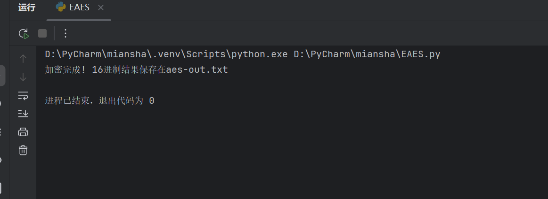
Task: Open the more options menu
Action: [65, 33]
